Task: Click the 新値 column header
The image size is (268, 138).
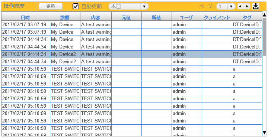Action: tap(156, 17)
